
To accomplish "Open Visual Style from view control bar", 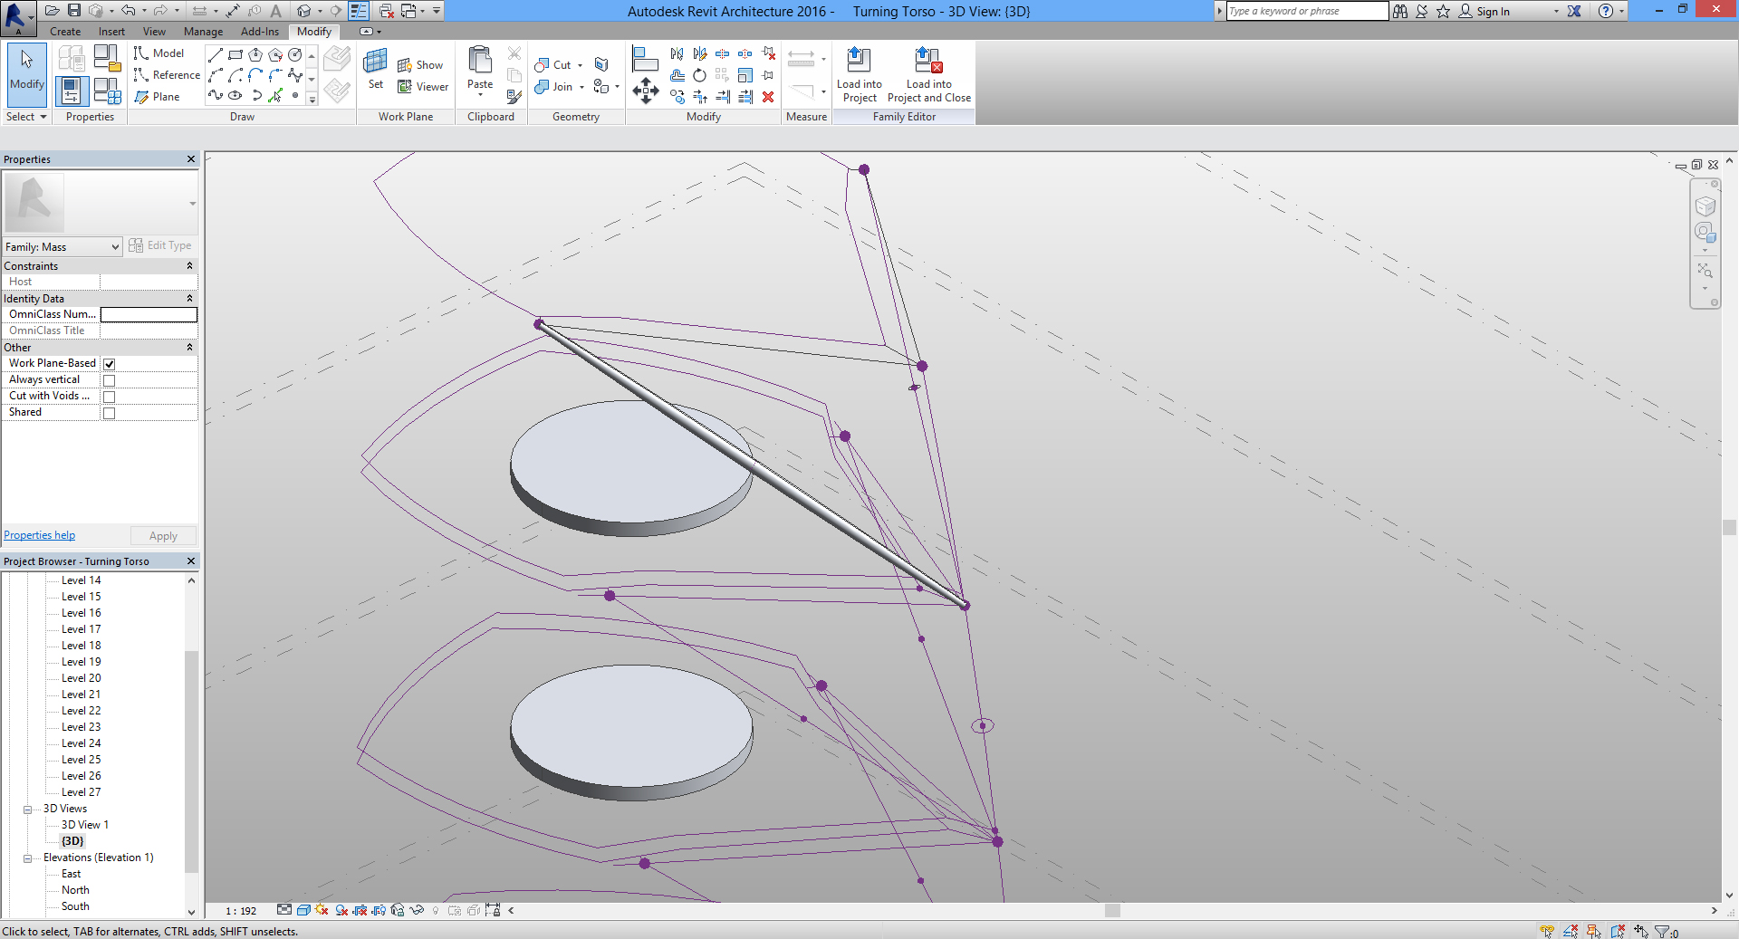I will (x=303, y=910).
